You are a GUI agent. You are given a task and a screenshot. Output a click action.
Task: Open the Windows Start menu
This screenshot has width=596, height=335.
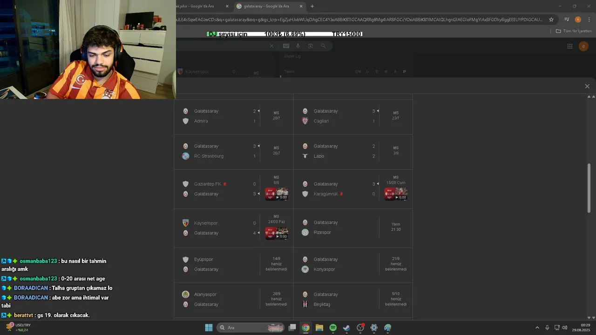(x=209, y=328)
